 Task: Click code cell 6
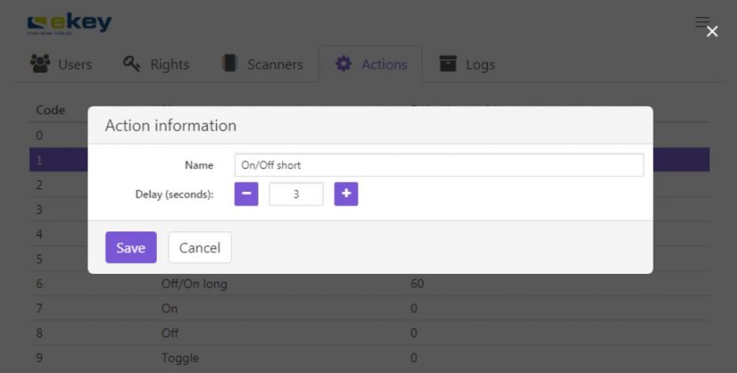(x=39, y=284)
